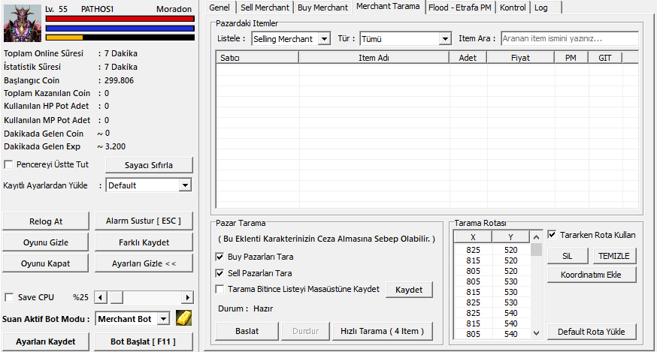Open the Flood - Etrafa PM tab

click(x=459, y=8)
